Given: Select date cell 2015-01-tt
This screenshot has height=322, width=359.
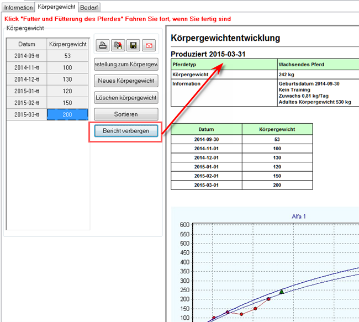Looking at the screenshot, I should (27, 91).
